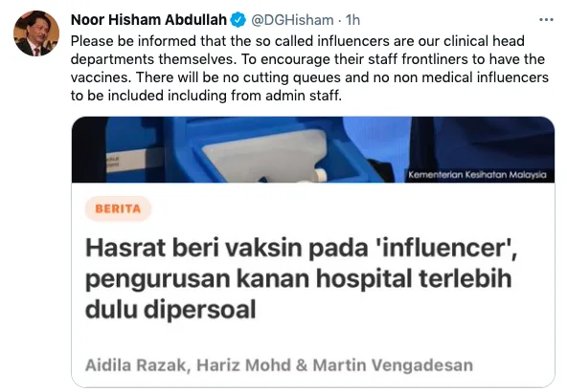Open the @DGHisham handle link
Viewport: 567px width, 392px height.
pos(292,20)
